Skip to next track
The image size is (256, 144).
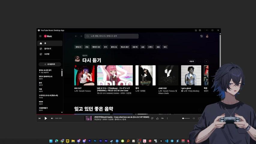(x=52, y=118)
